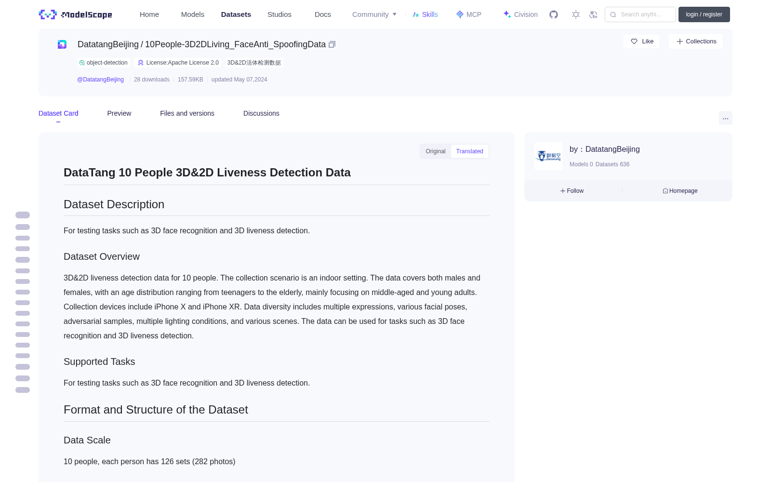Click the "28 downloads" text
The height and width of the screenshot is (482, 771).
coord(152,80)
